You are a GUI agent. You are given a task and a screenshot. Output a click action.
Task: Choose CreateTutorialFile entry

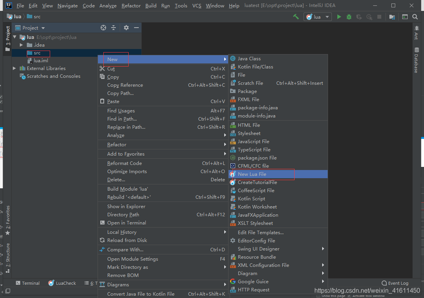(x=278, y=182)
